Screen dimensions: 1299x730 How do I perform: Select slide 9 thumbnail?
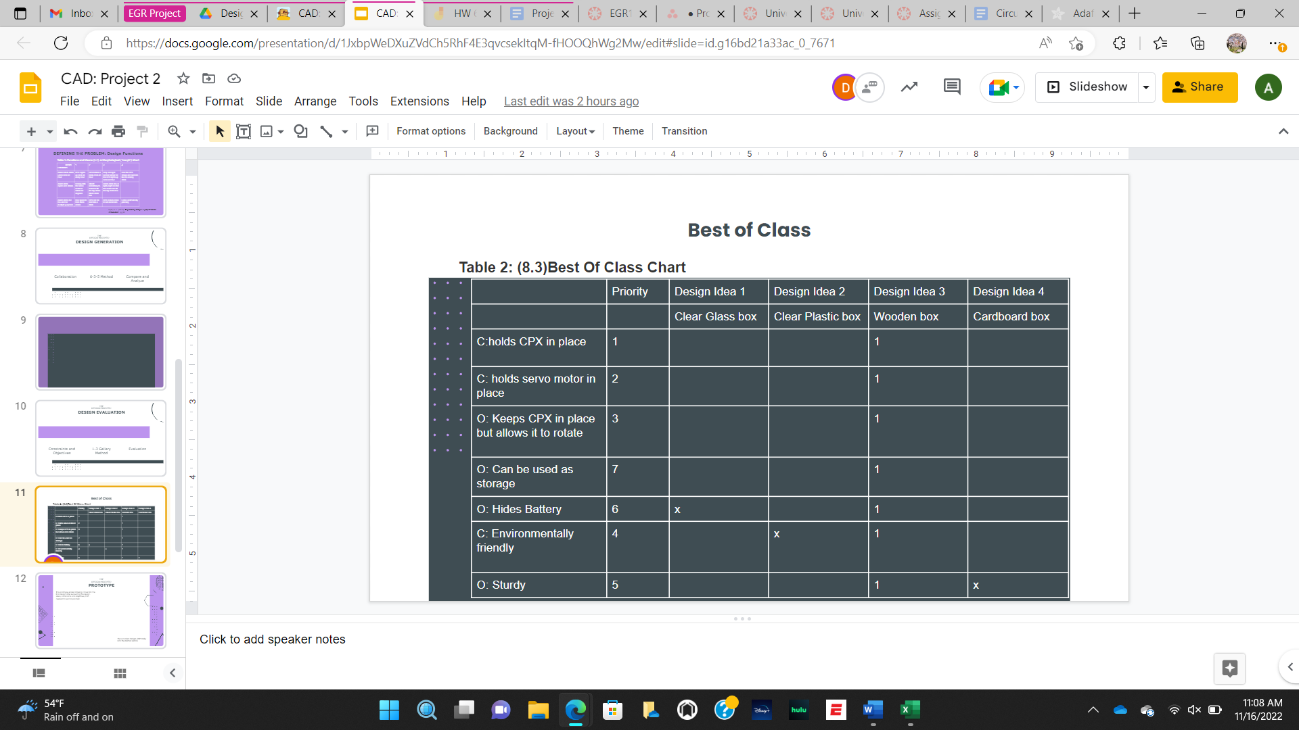click(101, 352)
